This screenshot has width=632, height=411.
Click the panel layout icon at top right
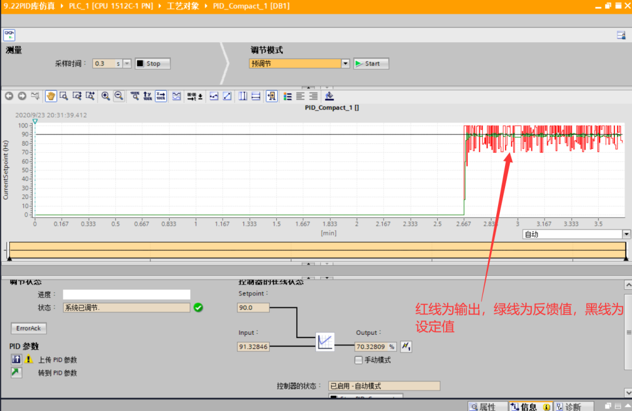coord(621,35)
